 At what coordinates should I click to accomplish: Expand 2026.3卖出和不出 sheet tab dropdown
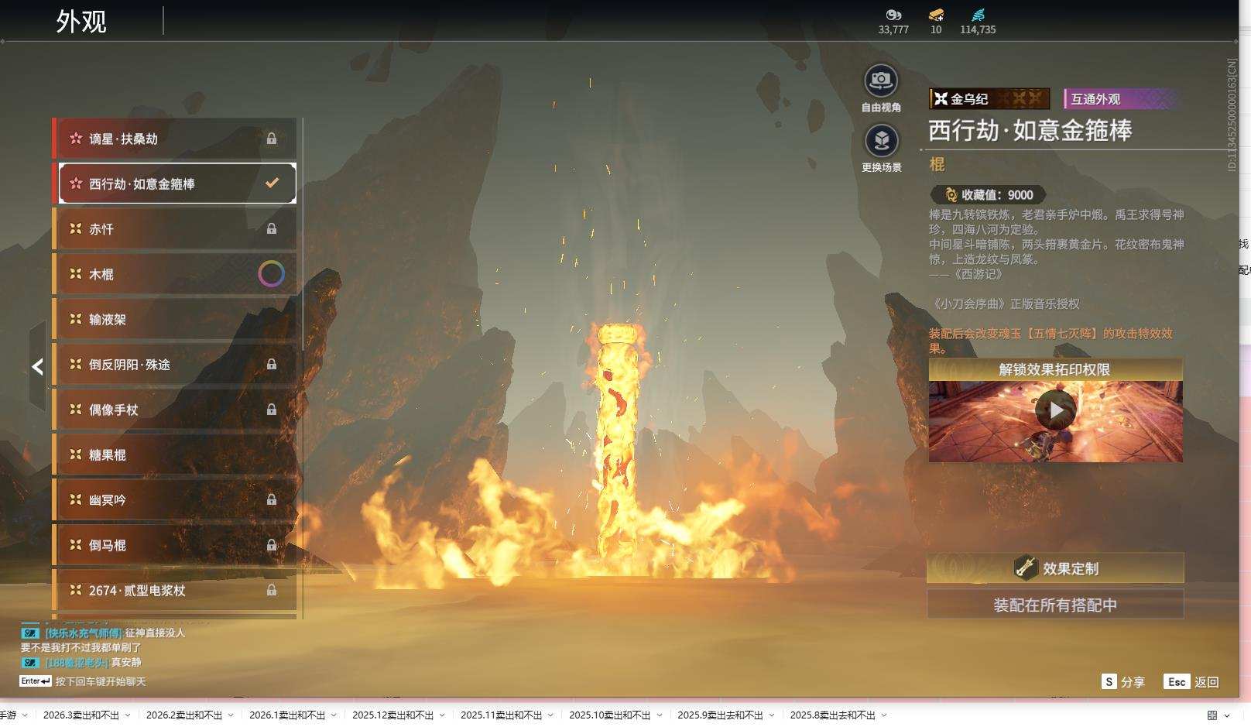coord(128,715)
